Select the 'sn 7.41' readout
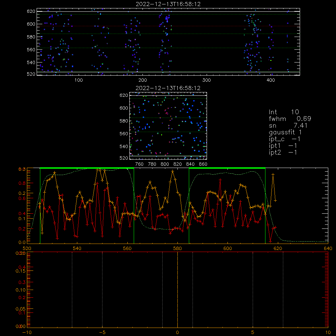Viewport: 336px width, 336px height. click(288, 125)
